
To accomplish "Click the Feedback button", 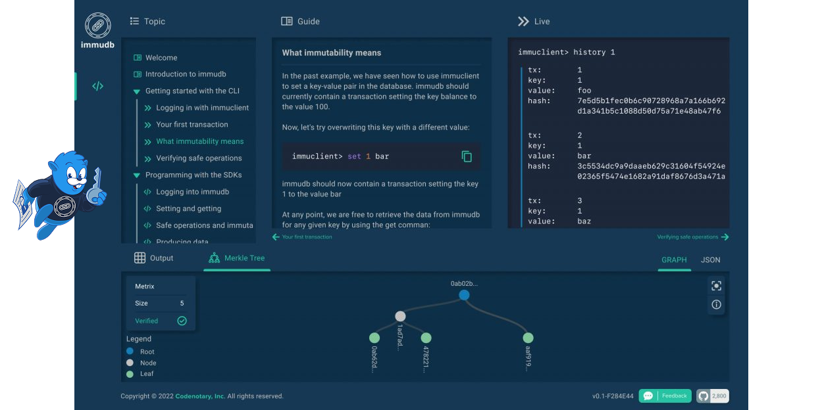I will 665,396.
